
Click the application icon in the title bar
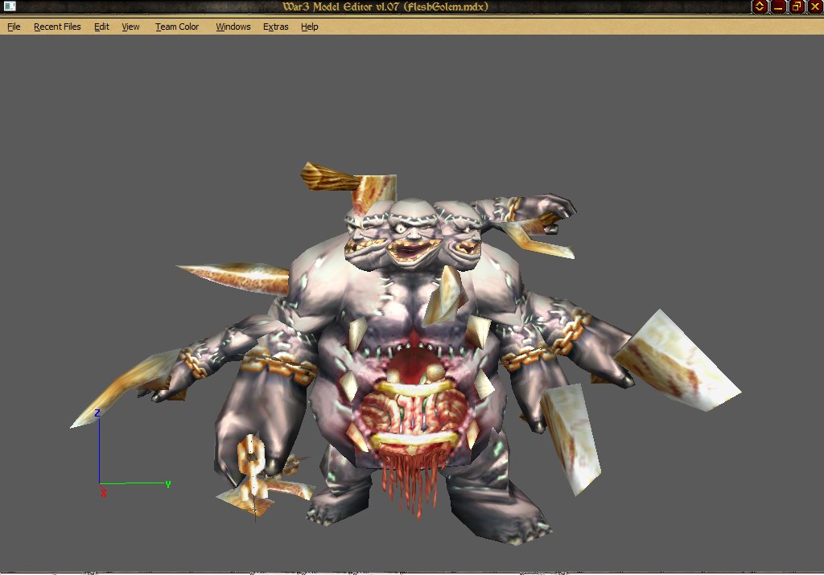[10, 6]
